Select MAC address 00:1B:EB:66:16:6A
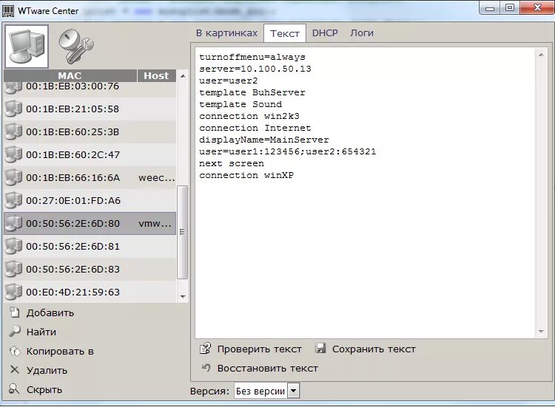Image resolution: width=555 pixels, height=407 pixels. (x=73, y=178)
